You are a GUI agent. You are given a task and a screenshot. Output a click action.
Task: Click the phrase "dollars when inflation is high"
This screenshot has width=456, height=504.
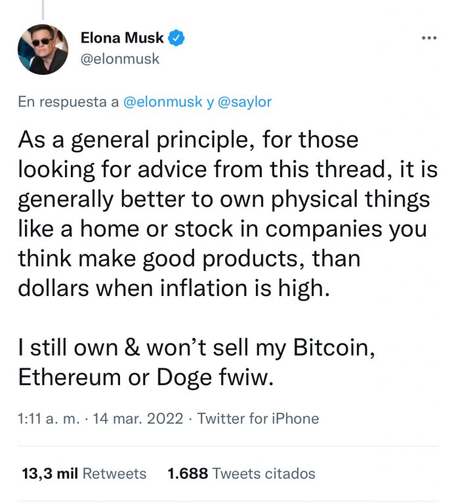(172, 286)
